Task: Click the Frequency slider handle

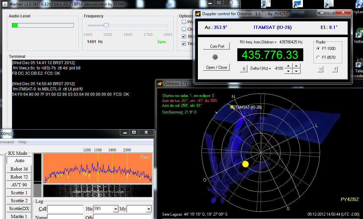Action: (106, 25)
